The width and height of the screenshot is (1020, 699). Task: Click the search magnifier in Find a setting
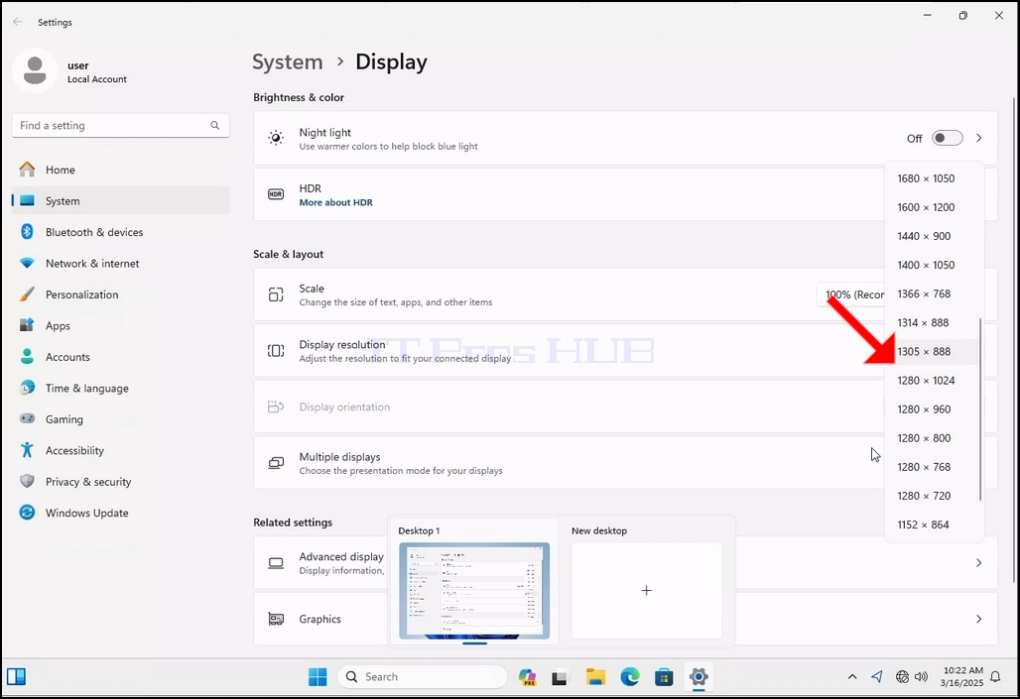[214, 126]
